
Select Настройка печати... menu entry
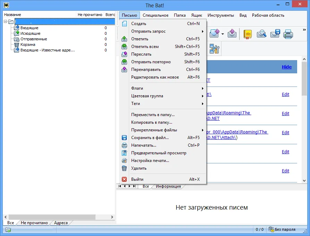pyautogui.click(x=163, y=161)
